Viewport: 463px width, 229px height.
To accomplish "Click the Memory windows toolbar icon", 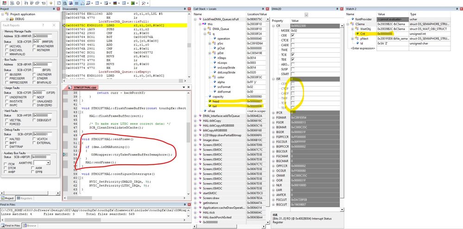I will [x=97, y=3].
